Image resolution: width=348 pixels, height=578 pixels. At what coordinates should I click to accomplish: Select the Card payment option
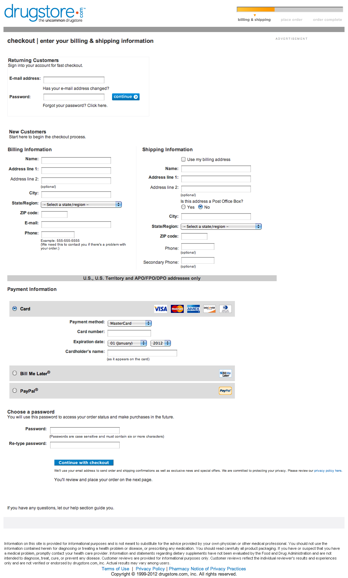[15, 309]
